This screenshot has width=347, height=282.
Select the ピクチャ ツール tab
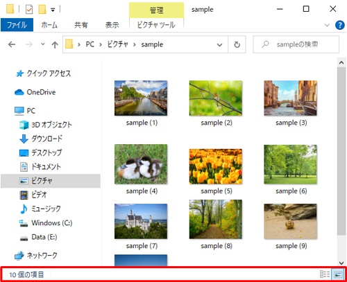click(156, 25)
